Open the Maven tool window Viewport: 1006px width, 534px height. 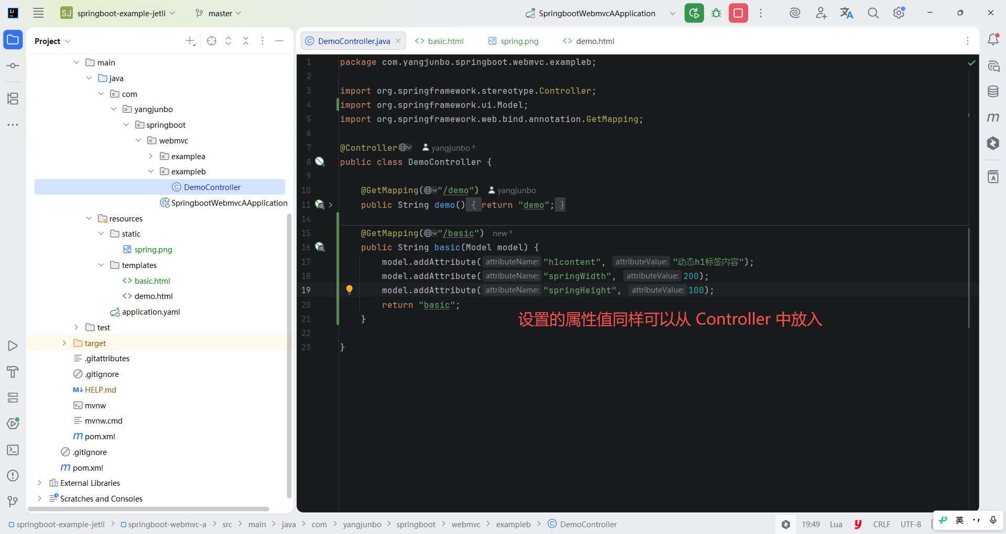(993, 117)
